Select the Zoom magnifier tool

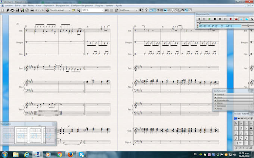[x=78, y=10]
